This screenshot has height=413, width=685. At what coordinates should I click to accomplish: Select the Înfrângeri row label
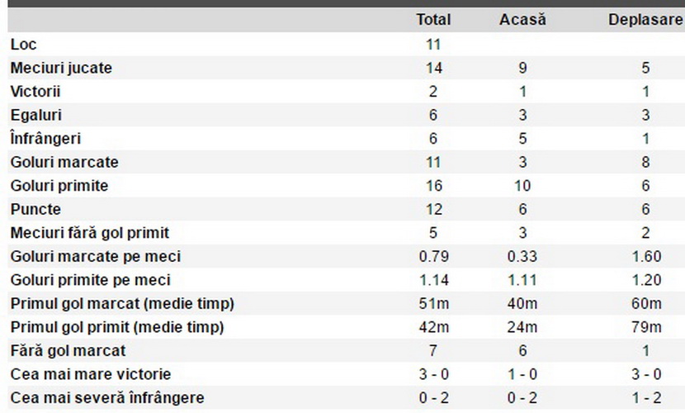tap(46, 139)
